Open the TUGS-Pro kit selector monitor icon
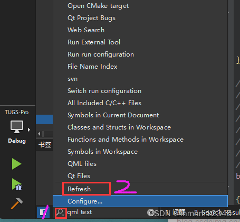 pos(17,127)
